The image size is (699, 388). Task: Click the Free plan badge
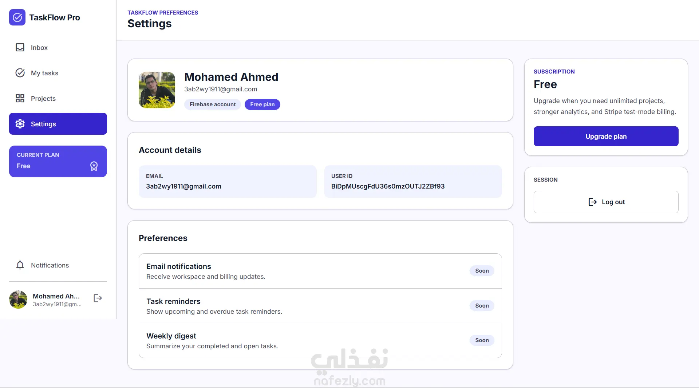tap(262, 104)
